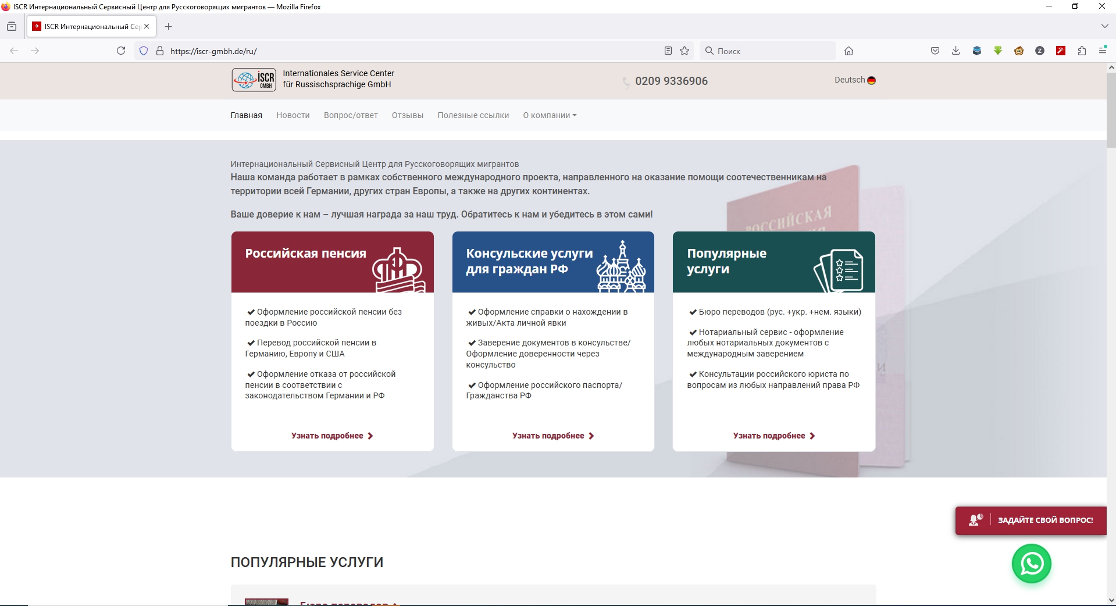Click Узнать подробнее under Популярные услуги
The height and width of the screenshot is (606, 1116).
pyautogui.click(x=774, y=436)
